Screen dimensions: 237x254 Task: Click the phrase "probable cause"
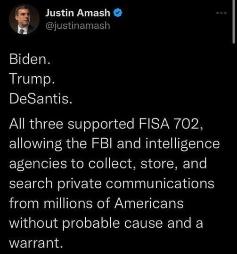coord(112,224)
